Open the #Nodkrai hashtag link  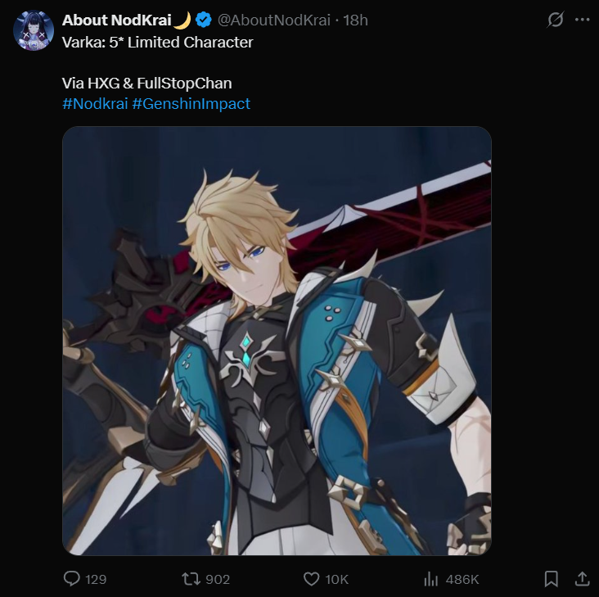95,103
